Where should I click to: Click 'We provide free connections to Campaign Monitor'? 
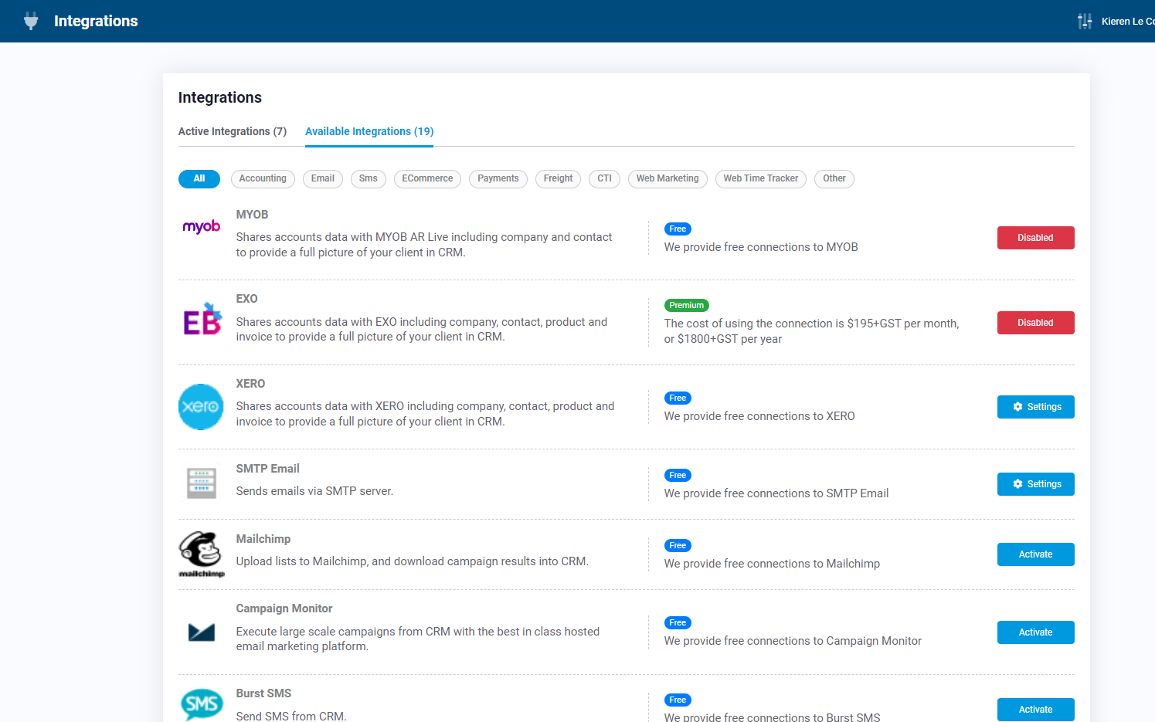tap(793, 641)
